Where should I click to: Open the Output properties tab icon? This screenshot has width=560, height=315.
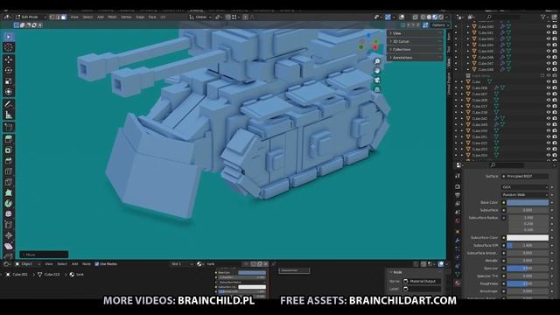tap(458, 195)
